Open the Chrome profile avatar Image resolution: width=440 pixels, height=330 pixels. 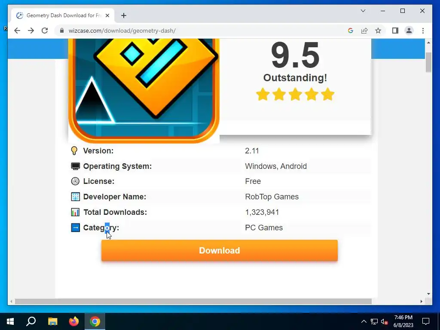(409, 31)
